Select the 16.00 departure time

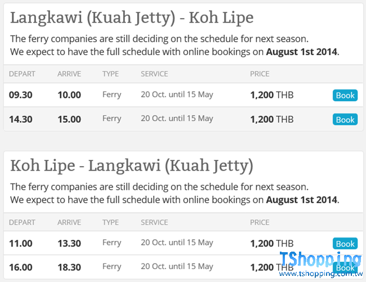[20, 267]
